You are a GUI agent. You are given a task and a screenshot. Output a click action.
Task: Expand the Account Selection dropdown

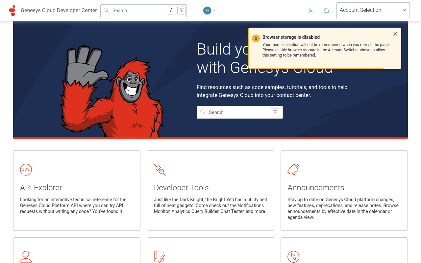[373, 11]
